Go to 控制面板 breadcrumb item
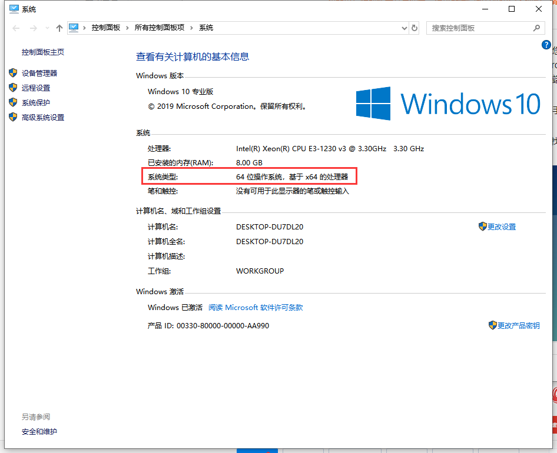Screen dimensions: 557x453 coord(105,28)
